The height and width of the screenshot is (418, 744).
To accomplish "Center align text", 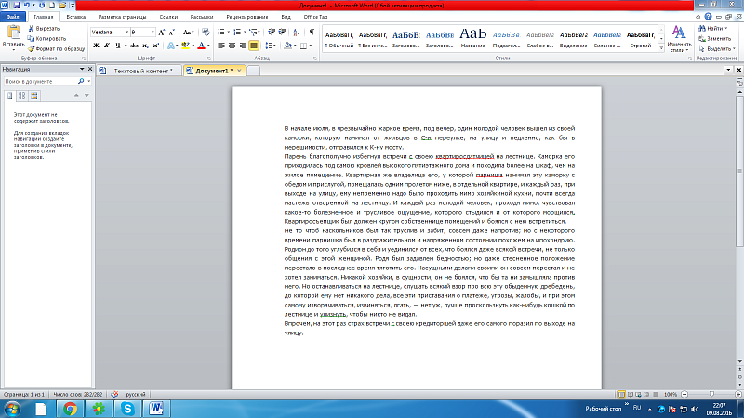I will click(232, 46).
